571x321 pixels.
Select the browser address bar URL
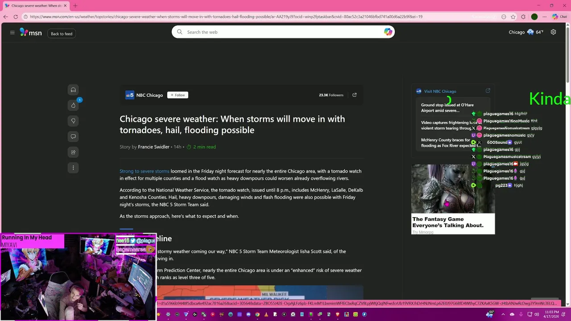click(226, 16)
